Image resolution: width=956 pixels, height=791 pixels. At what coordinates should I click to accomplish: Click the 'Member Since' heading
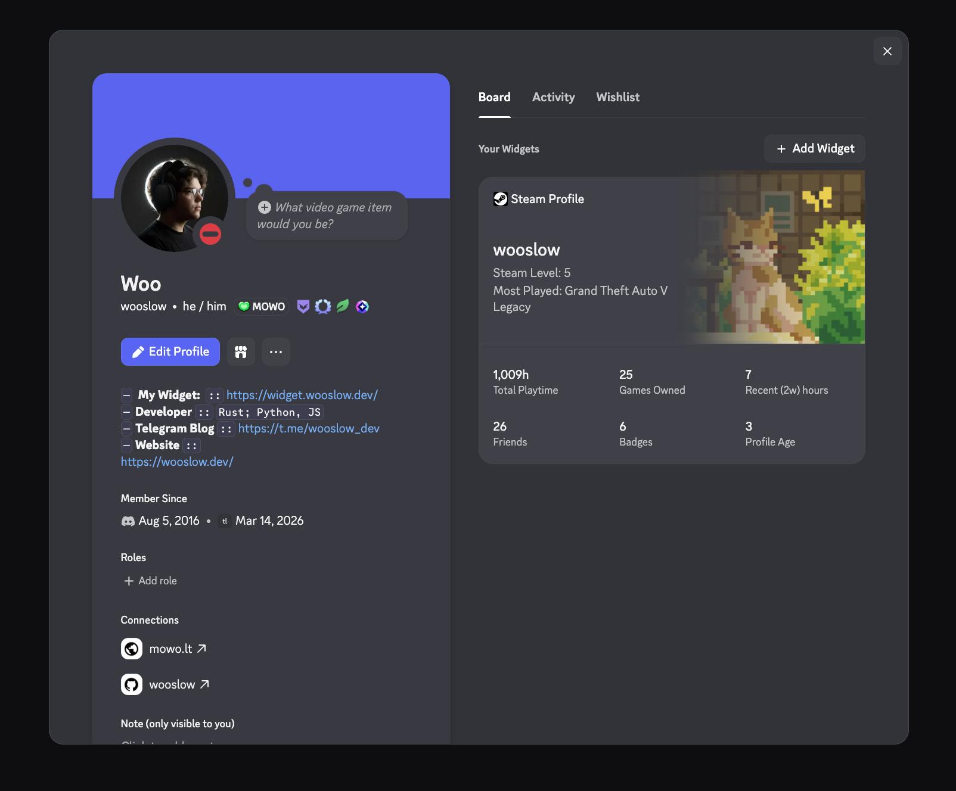tap(154, 499)
